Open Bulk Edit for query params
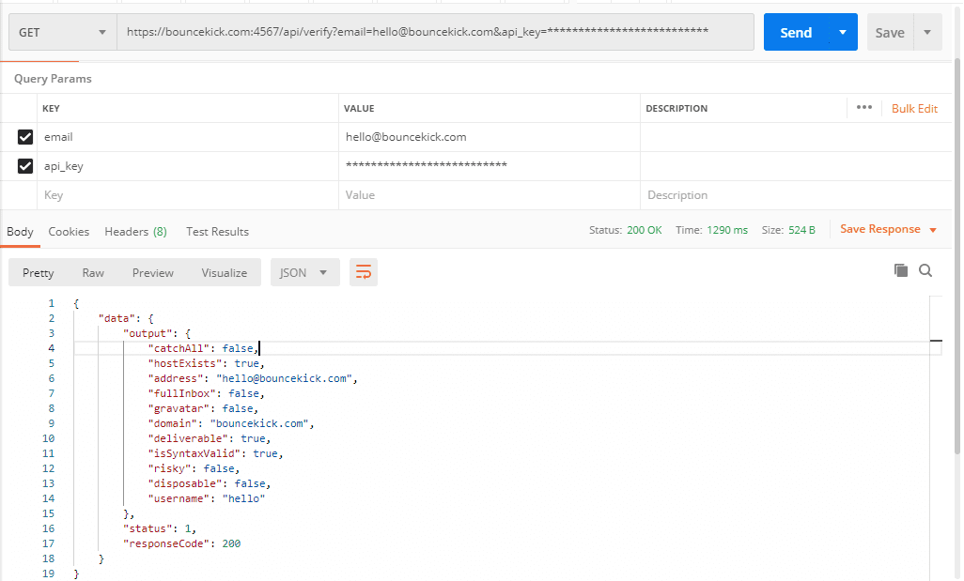This screenshot has height=581, width=964. coord(913,108)
